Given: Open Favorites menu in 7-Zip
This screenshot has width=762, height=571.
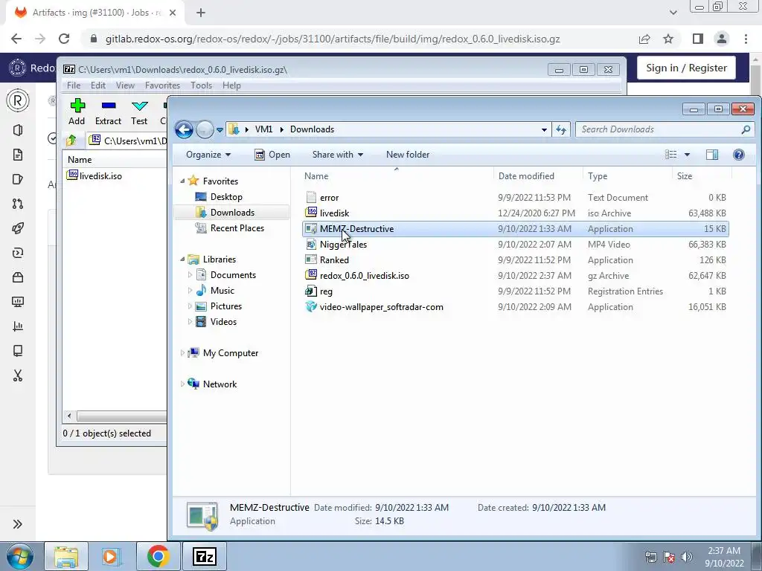Looking at the screenshot, I should tap(162, 86).
